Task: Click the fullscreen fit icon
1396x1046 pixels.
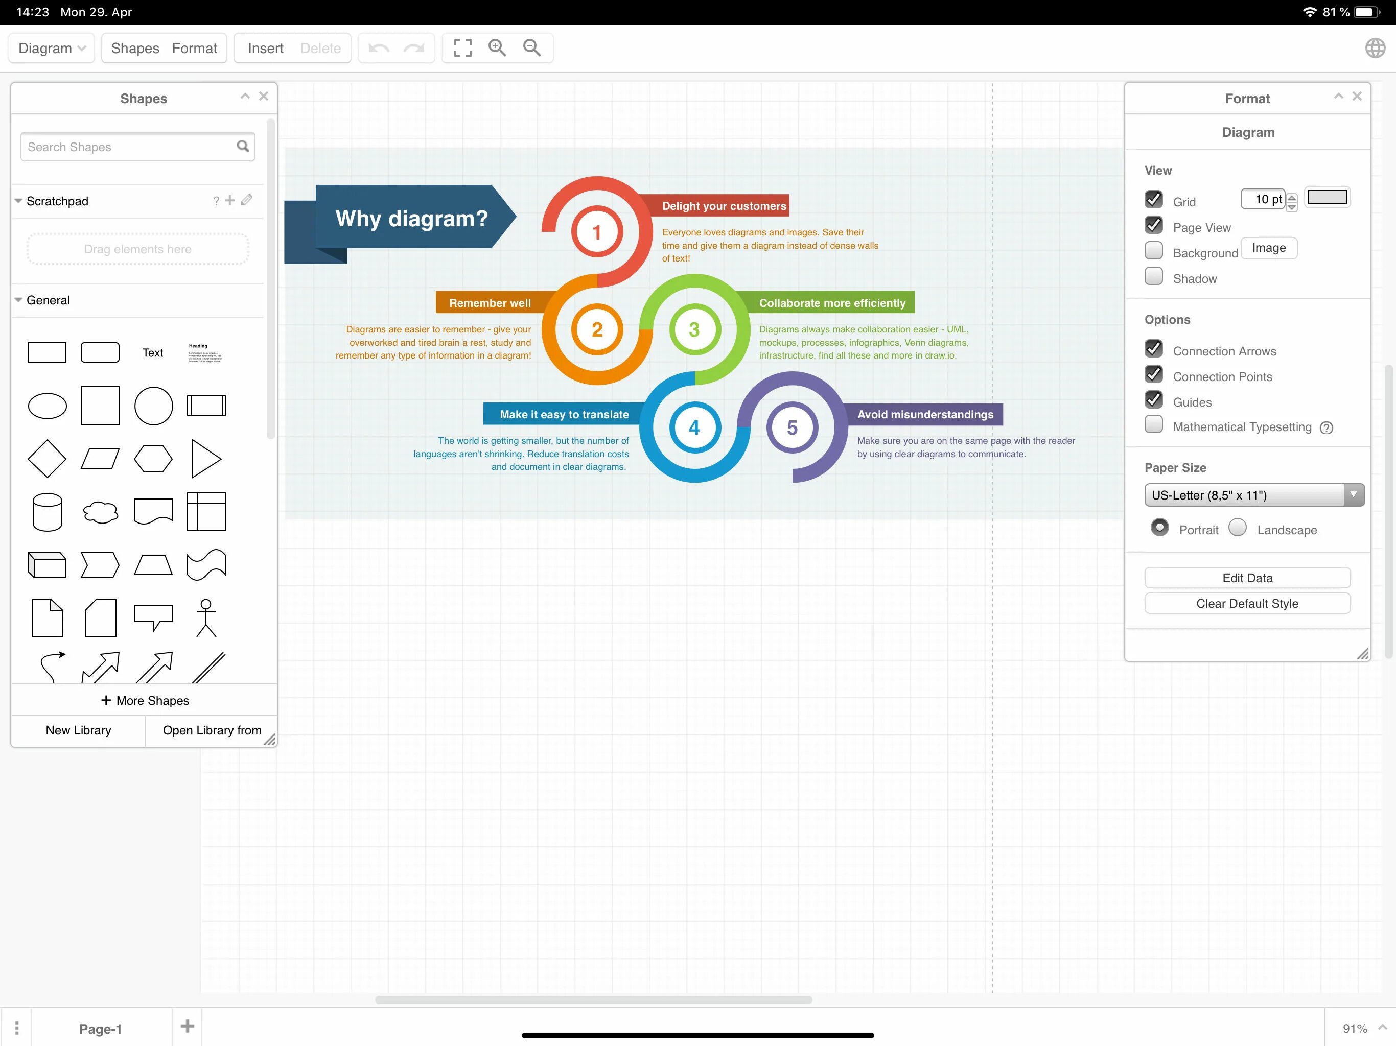Action: point(462,48)
